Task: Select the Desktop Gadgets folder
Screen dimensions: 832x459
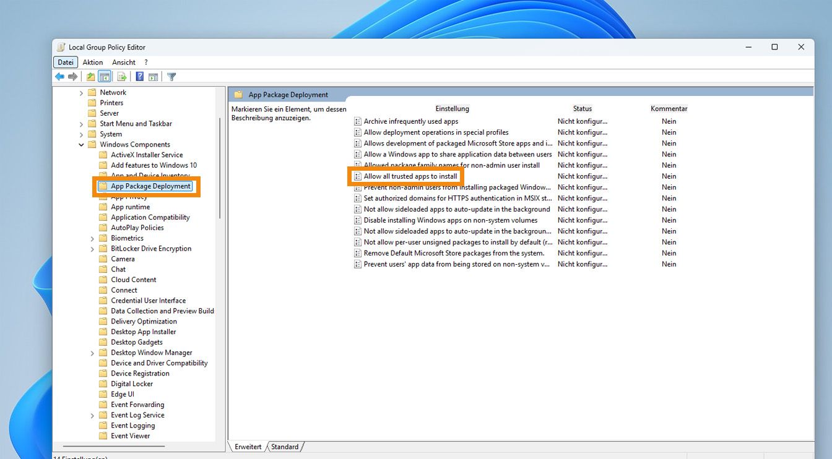Action: [x=137, y=342]
